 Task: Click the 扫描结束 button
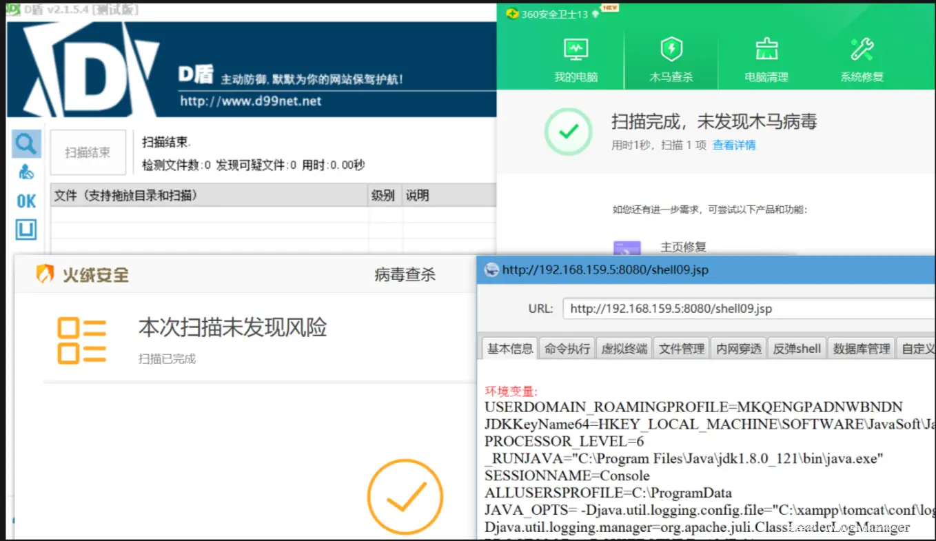(x=88, y=152)
